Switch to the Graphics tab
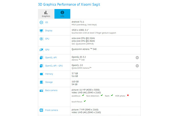The height and width of the screenshot is (116, 180). tap(46, 14)
